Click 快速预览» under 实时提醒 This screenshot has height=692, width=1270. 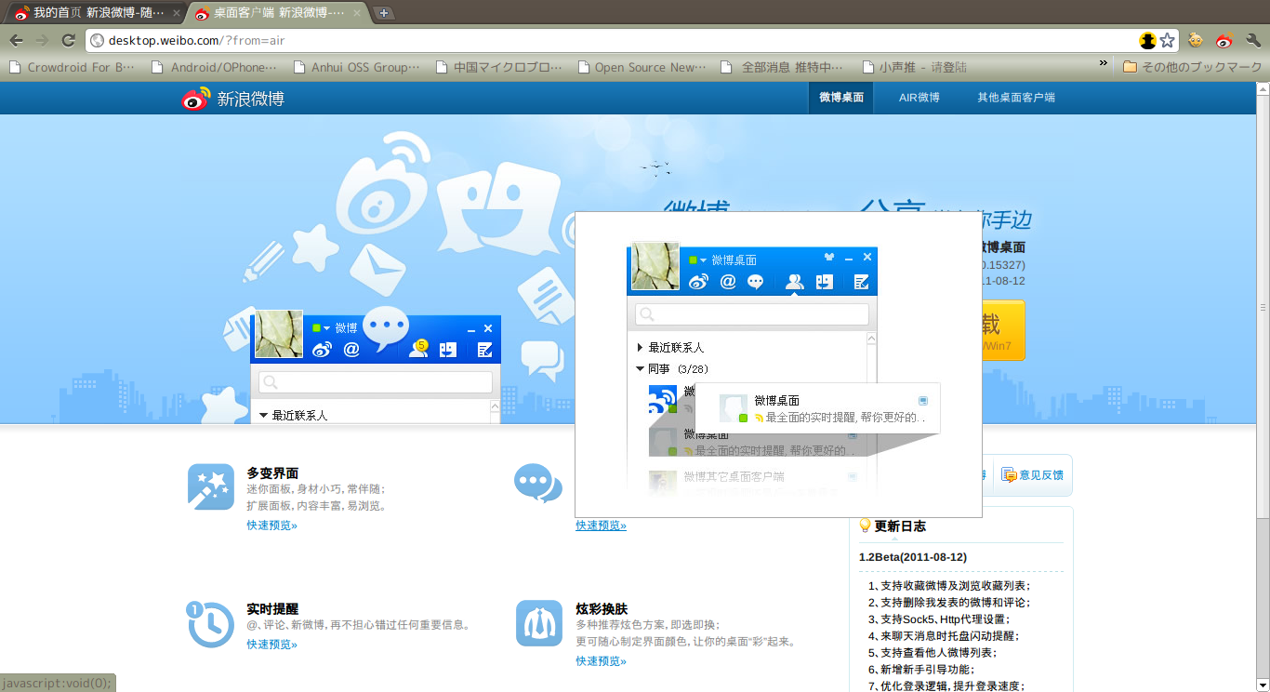(272, 645)
